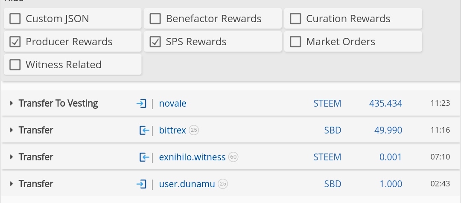The height and width of the screenshot is (203, 461).
Task: Click the reputation badge 25 next to user.dunamu
Action: pos(223,184)
